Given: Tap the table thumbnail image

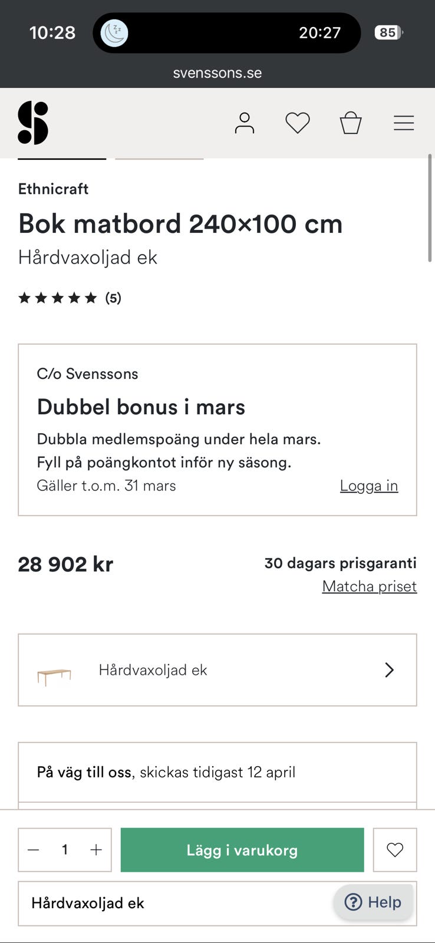Looking at the screenshot, I should click(x=54, y=676).
